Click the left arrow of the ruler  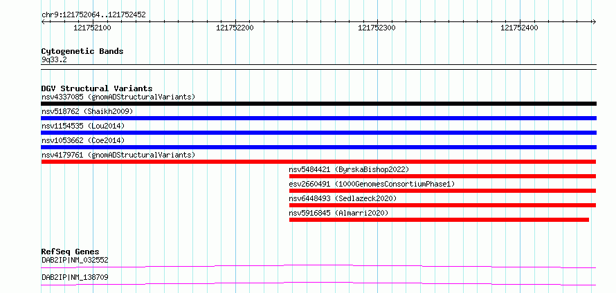(43, 21)
